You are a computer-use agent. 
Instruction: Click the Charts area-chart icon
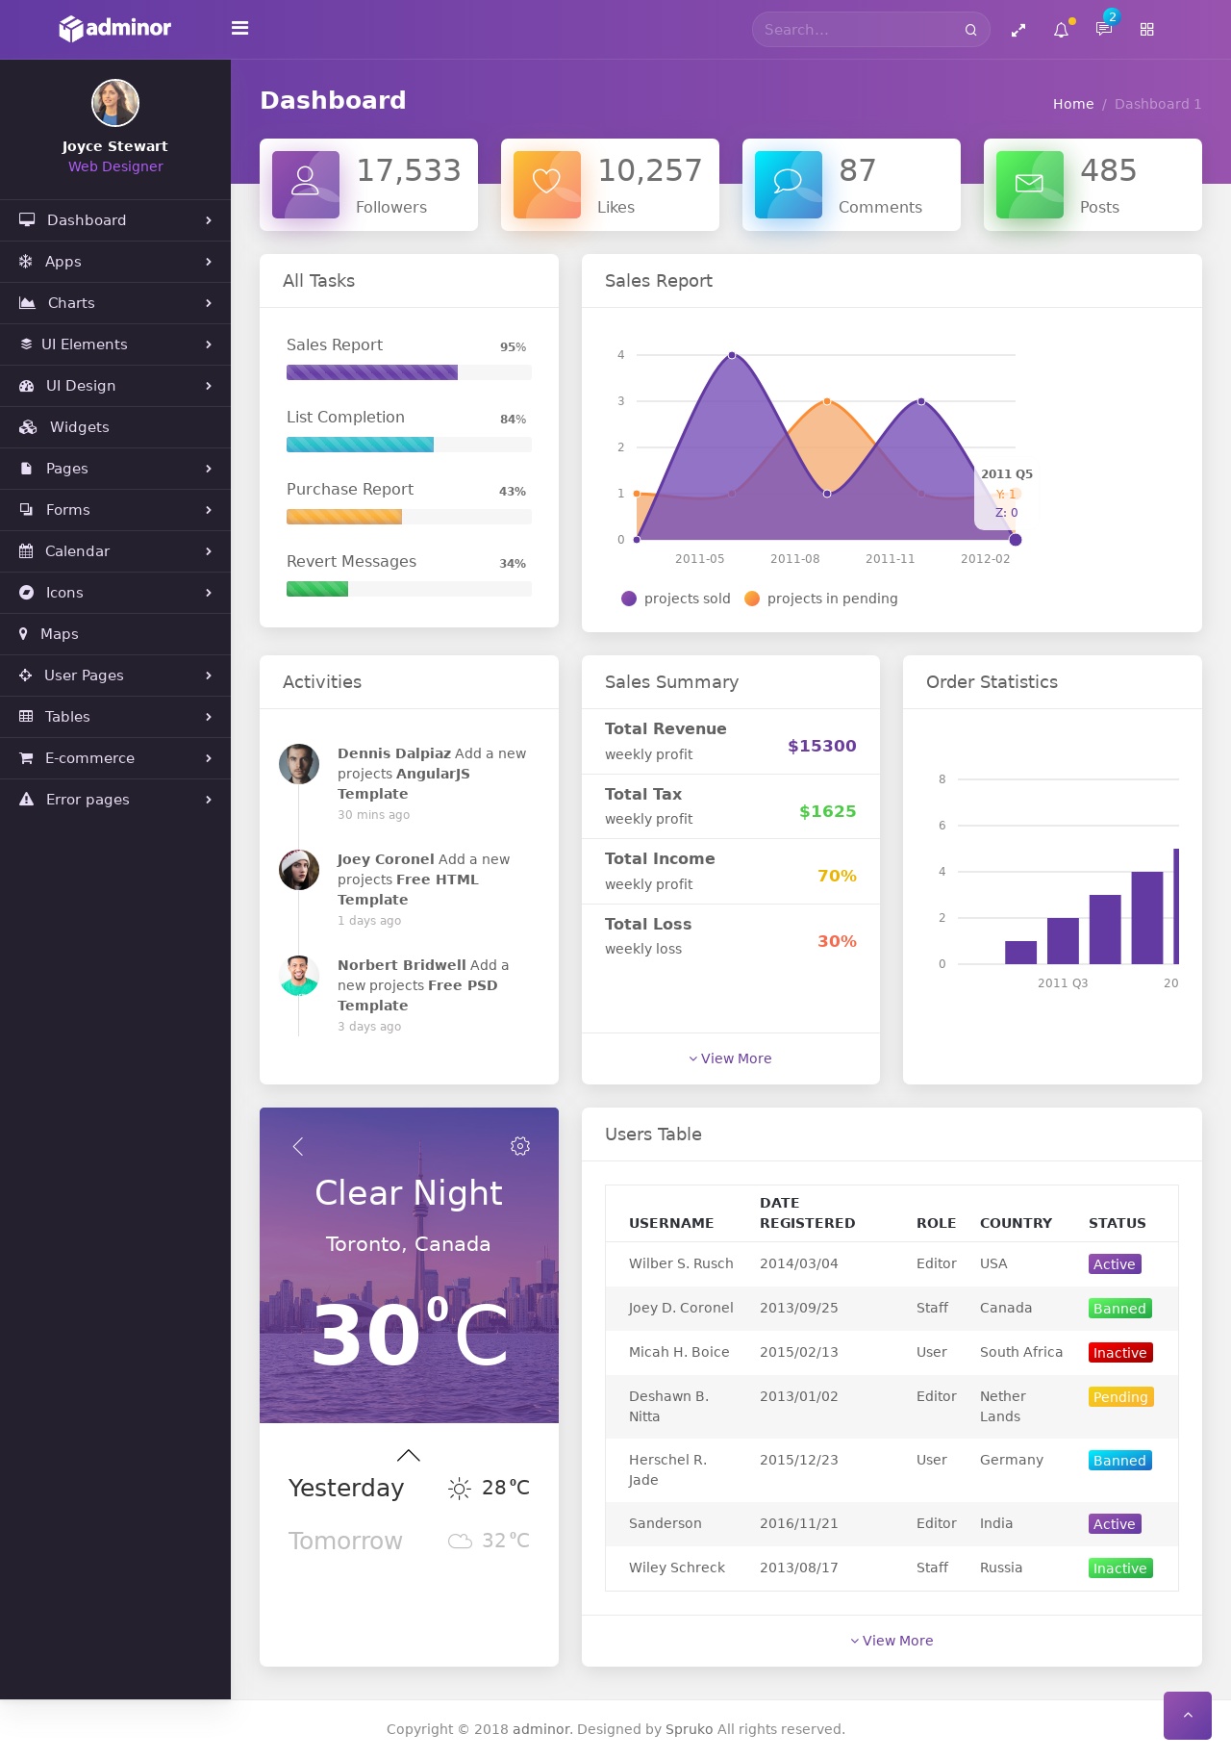coord(27,303)
